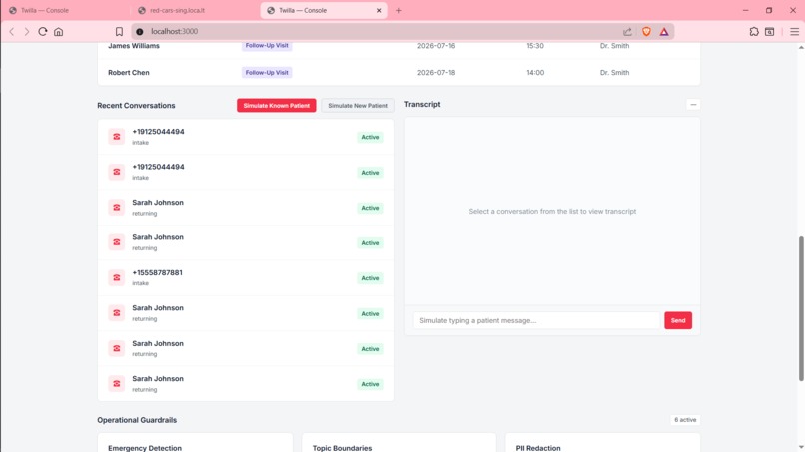Select Robert Chen appointment name
The height and width of the screenshot is (452, 805).
coord(129,73)
